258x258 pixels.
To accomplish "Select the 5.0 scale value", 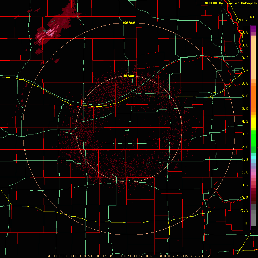I will pos(245,109).
